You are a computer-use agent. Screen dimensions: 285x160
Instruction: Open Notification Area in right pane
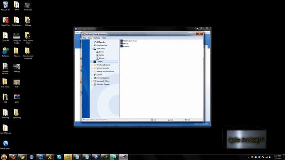pyautogui.click(x=129, y=41)
